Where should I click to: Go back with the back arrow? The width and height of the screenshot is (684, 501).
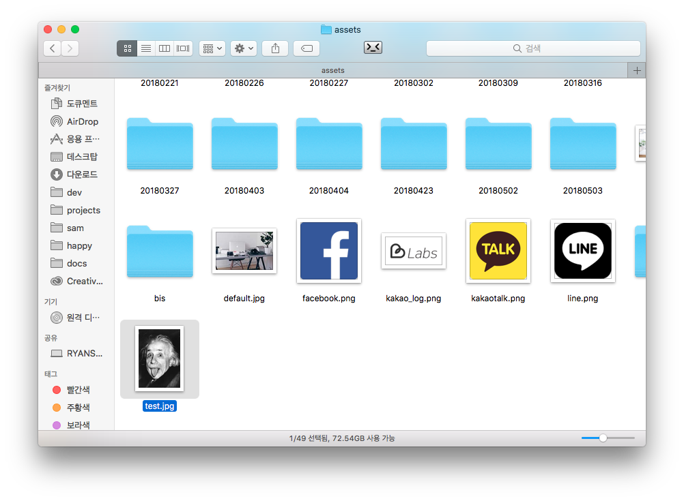click(53, 48)
